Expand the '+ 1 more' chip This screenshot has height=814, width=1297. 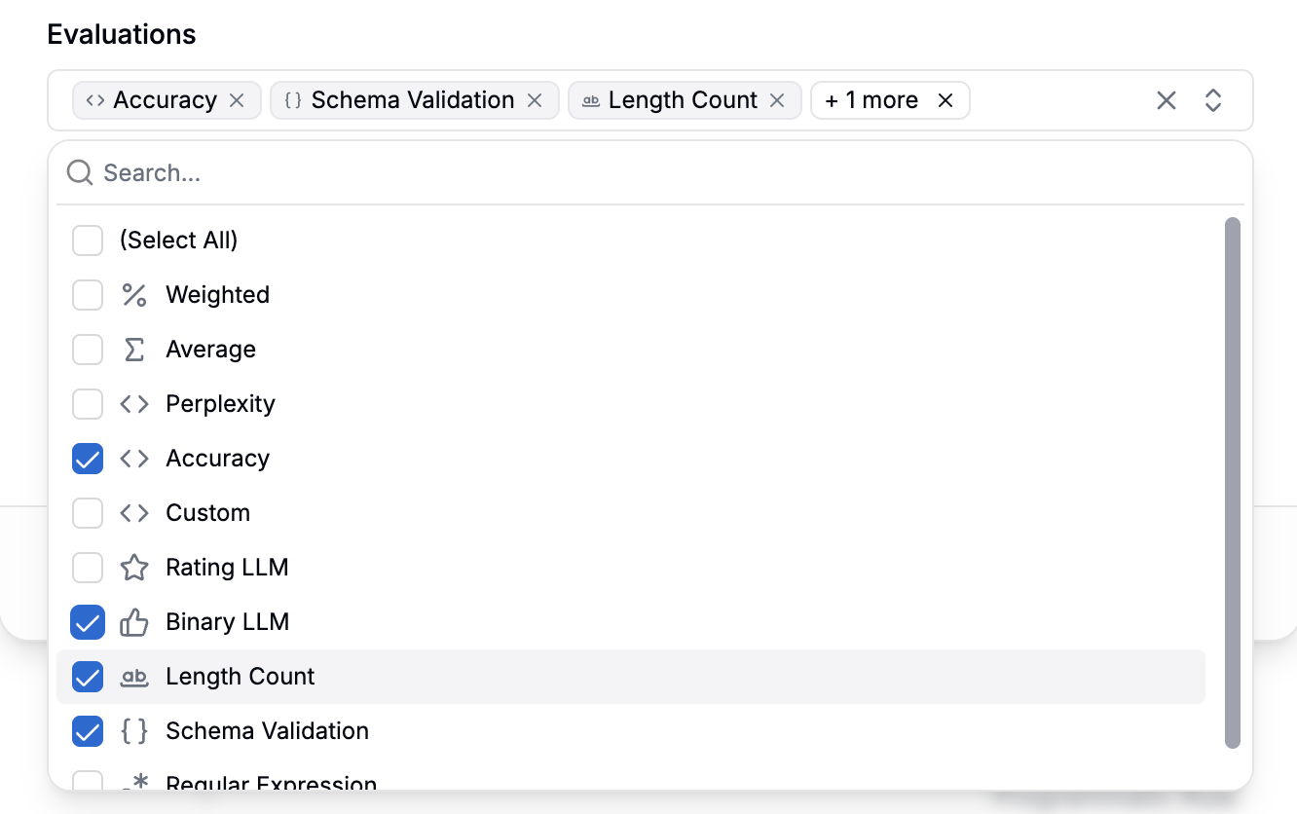point(870,99)
